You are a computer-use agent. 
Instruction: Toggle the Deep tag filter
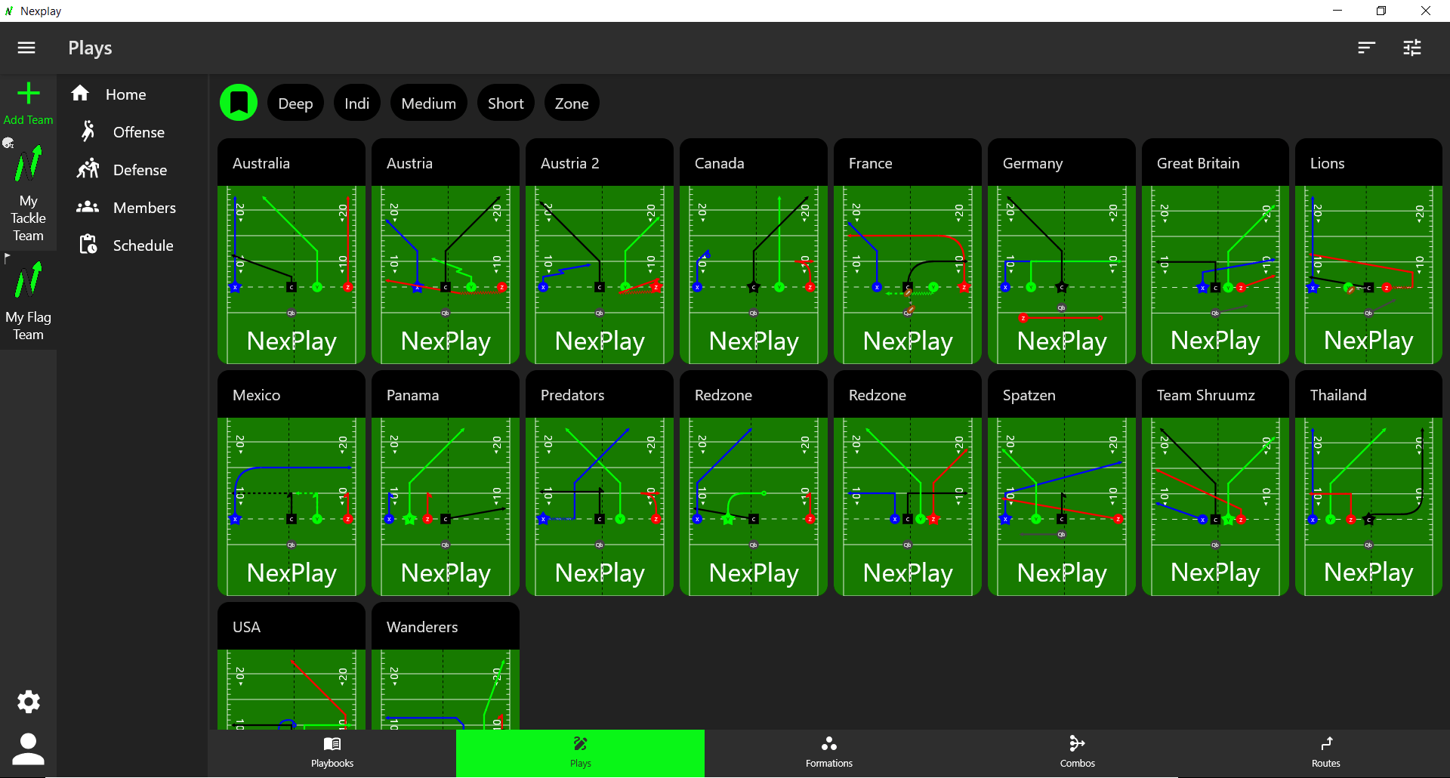click(295, 103)
